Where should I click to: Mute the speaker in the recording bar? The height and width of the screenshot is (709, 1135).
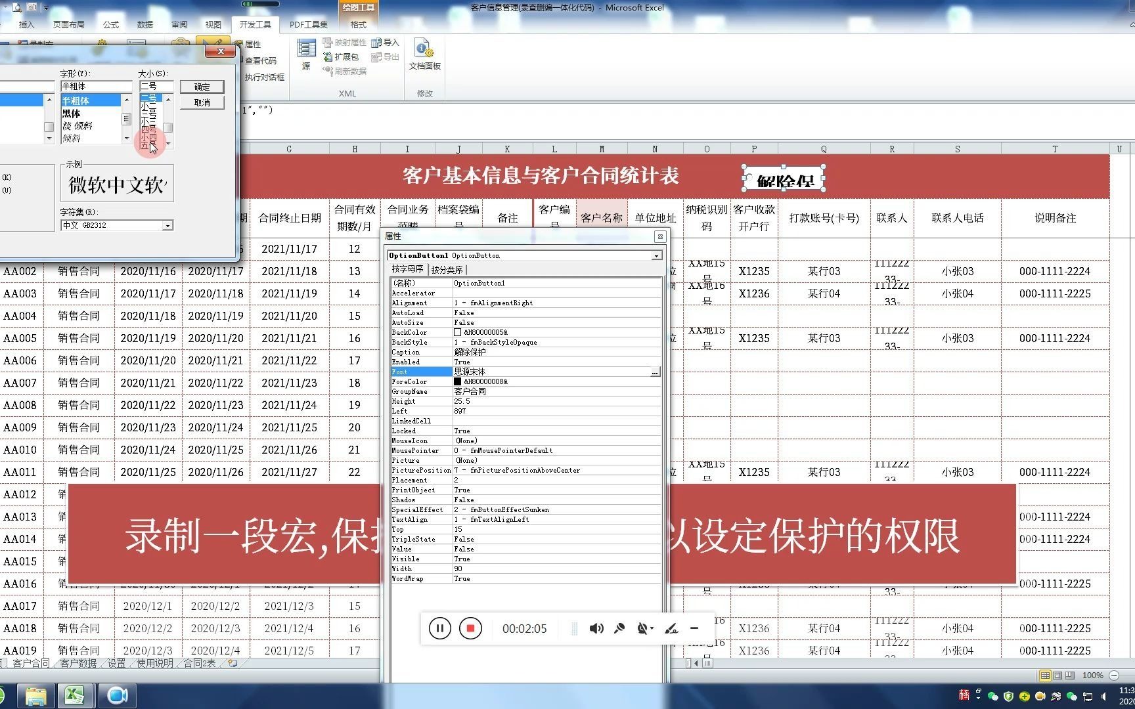(x=596, y=628)
